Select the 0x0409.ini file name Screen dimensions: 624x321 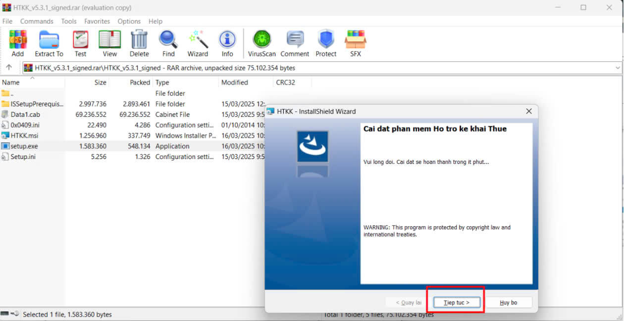[25, 125]
